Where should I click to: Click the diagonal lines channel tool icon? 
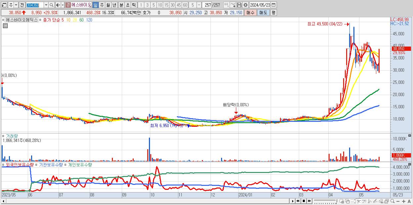click(375, 201)
